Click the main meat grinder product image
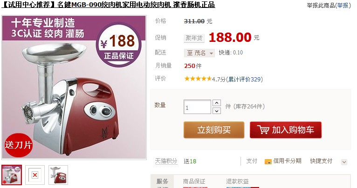Viewport: 357px width, 188px height. click(x=74, y=87)
